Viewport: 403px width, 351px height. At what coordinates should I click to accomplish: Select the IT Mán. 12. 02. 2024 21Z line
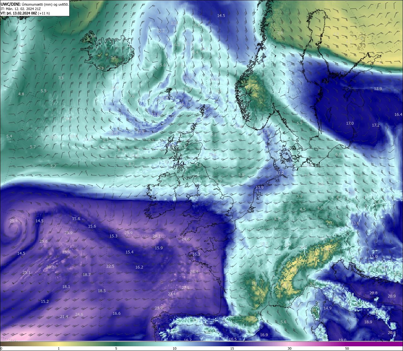pos(21,9)
